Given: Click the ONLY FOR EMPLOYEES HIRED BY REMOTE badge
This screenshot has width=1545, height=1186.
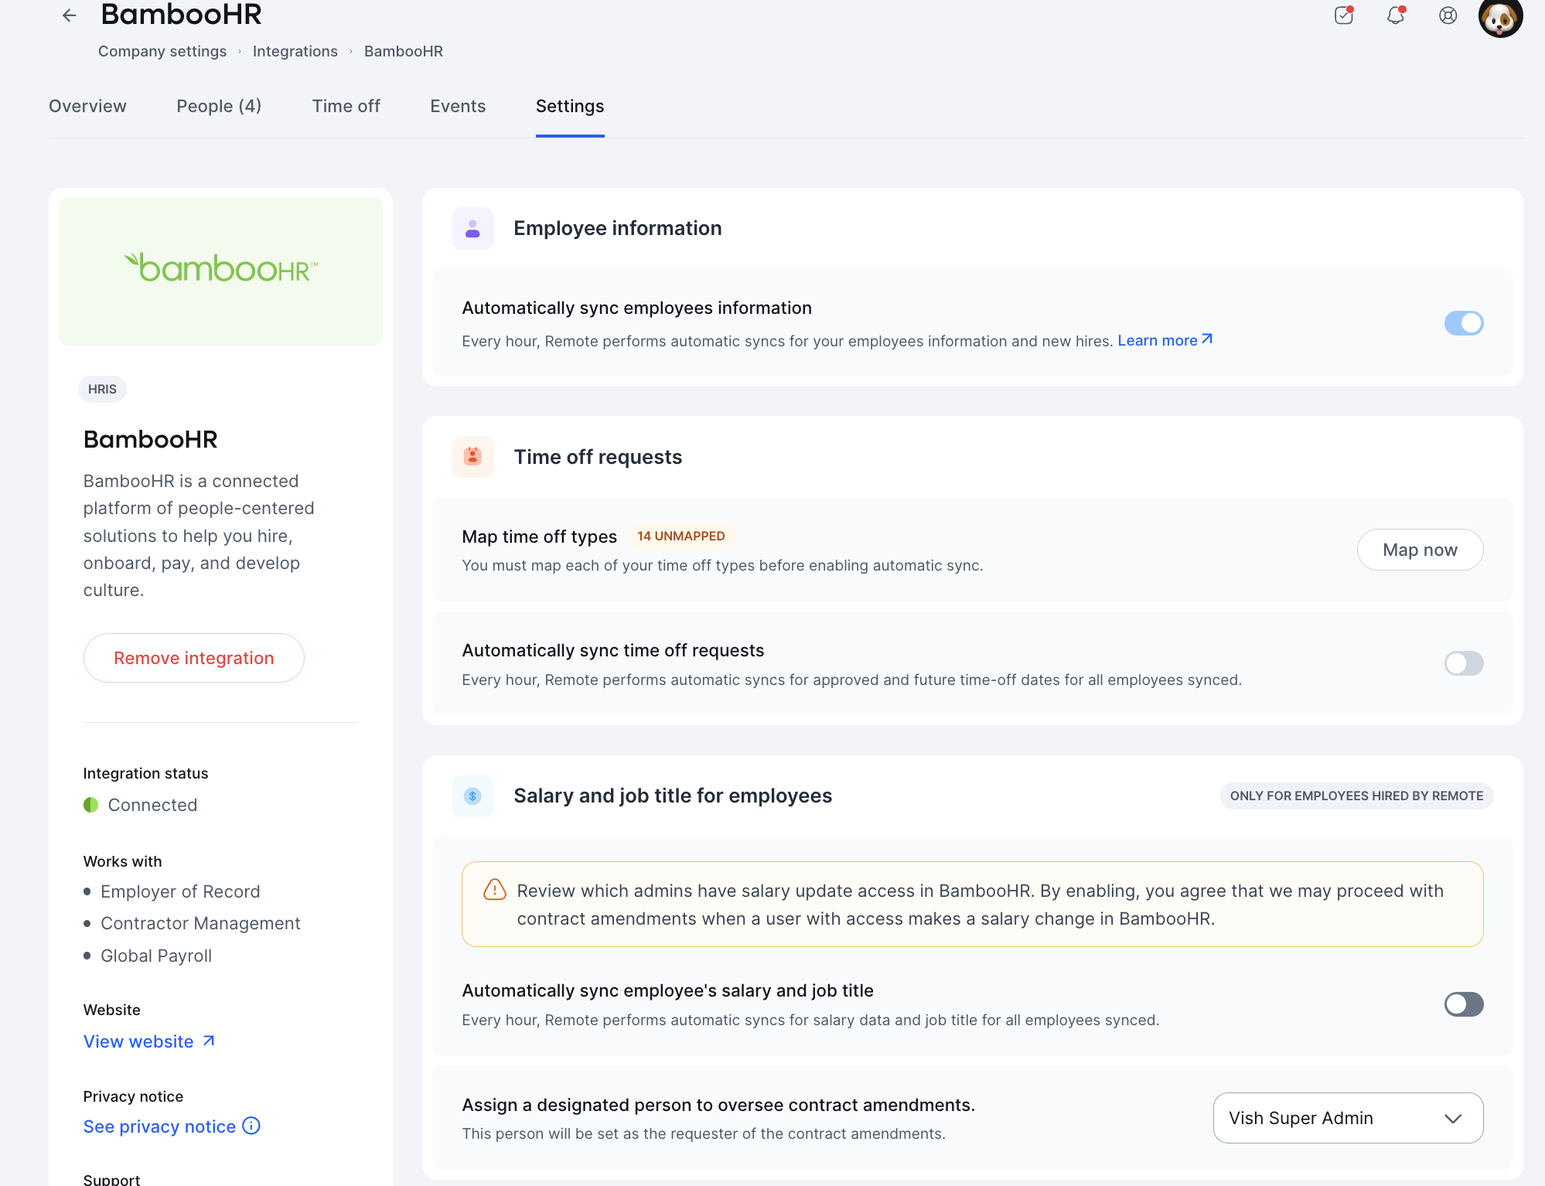Looking at the screenshot, I should (1356, 796).
